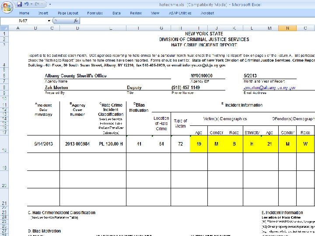
Task: Select column A header
Action: tap(18, 28)
